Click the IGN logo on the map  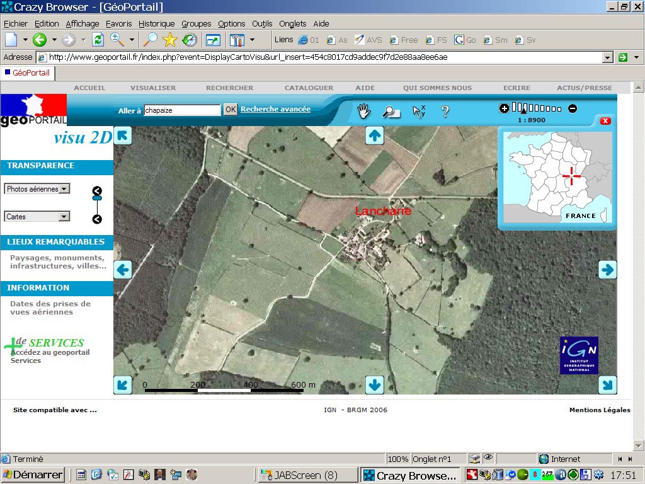point(579,355)
